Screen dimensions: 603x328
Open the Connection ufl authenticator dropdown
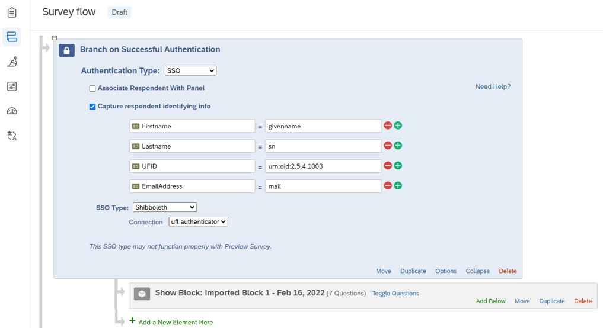point(199,221)
